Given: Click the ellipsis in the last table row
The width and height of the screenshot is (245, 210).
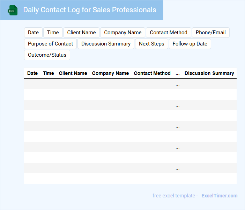Looking at the screenshot, I should pyautogui.click(x=178, y=179).
